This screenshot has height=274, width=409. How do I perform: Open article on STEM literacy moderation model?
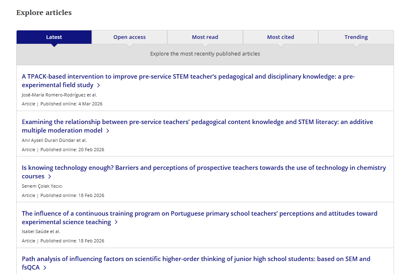[x=197, y=122]
